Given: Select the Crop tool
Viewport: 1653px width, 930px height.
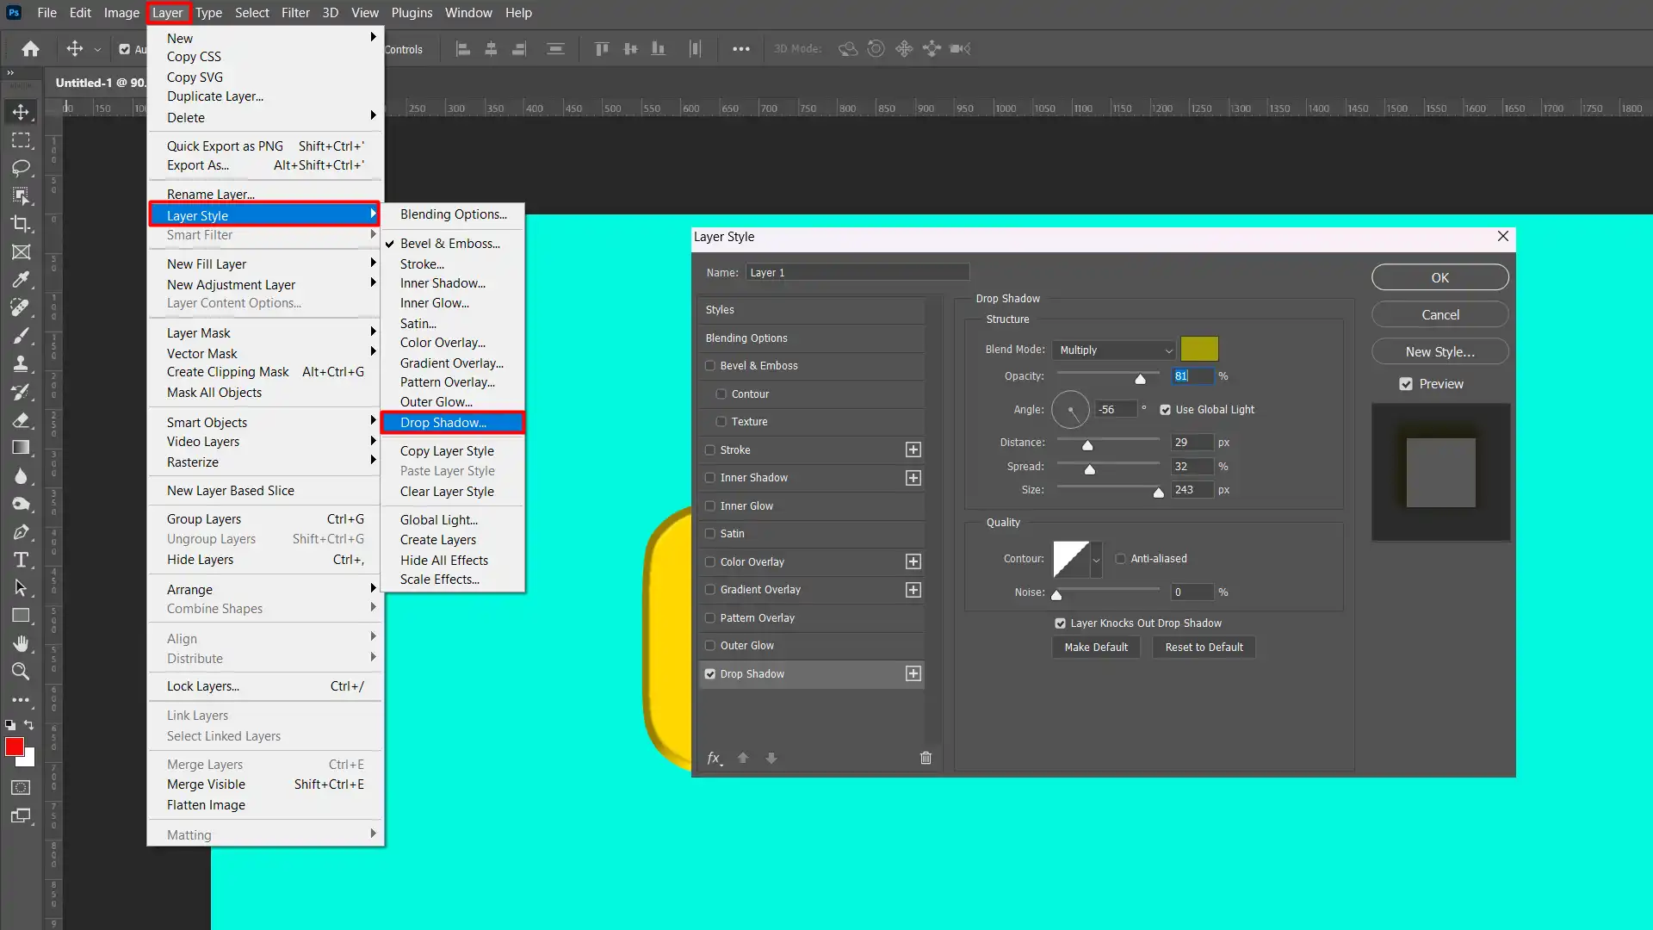Looking at the screenshot, I should (21, 224).
